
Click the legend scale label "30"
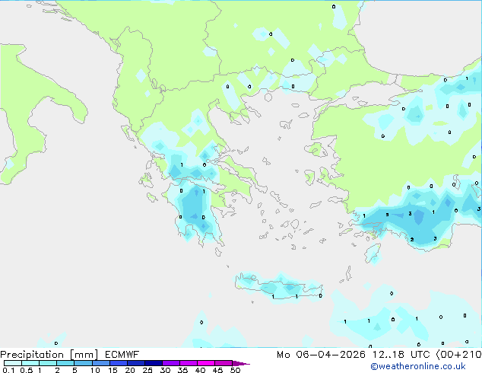[165, 370]
